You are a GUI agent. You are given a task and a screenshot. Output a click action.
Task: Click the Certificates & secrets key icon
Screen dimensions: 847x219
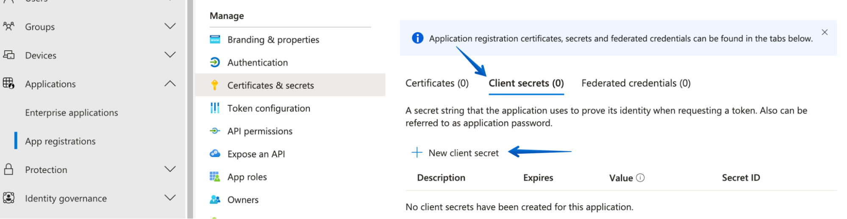point(215,85)
